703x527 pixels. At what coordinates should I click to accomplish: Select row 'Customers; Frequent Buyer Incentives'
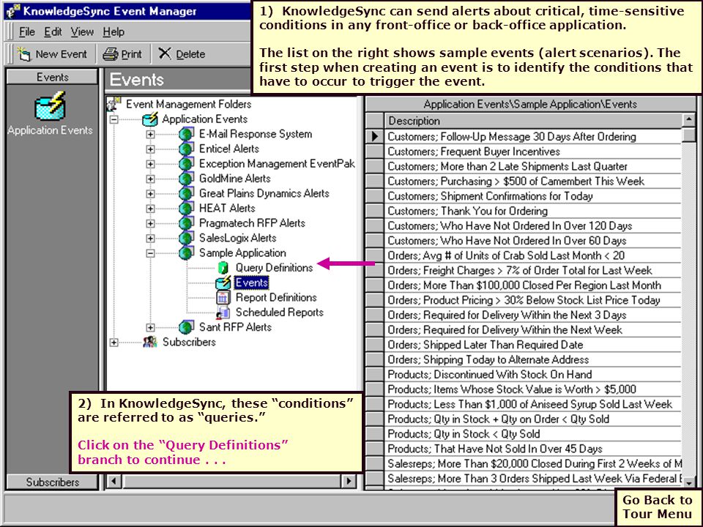click(532, 152)
